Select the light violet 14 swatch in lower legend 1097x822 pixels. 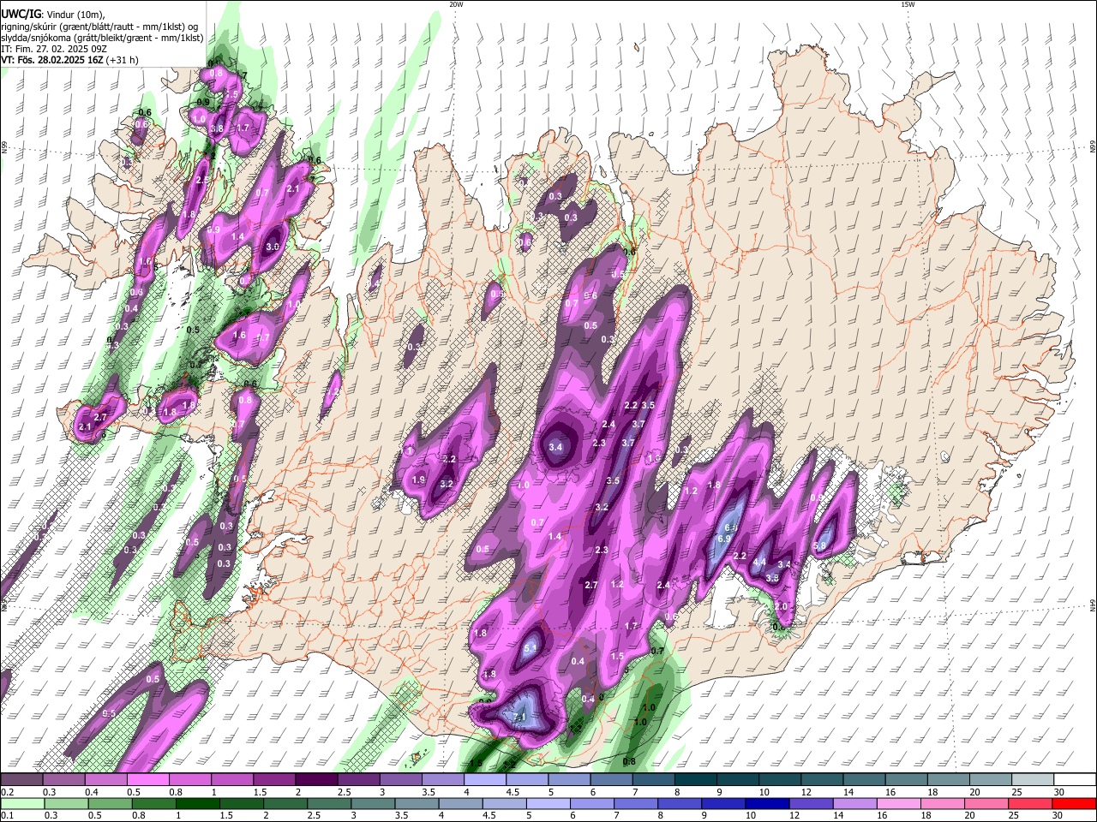pyautogui.click(x=856, y=803)
